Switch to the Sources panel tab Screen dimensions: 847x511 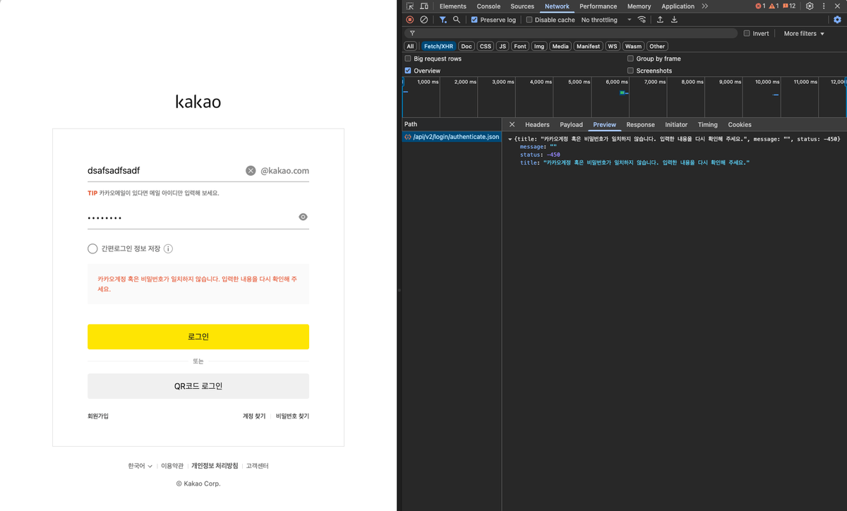tap(522, 6)
